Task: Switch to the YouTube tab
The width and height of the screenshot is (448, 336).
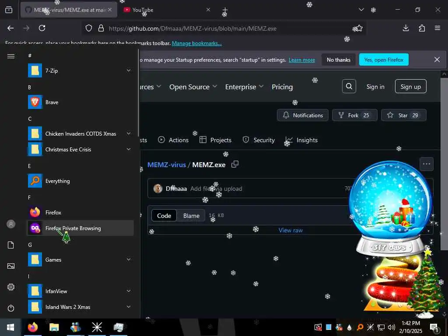Action: point(167,10)
